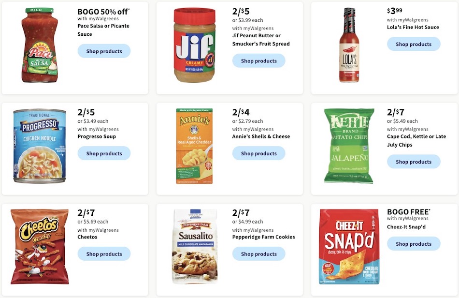Select the Jif Creamy jar image
The image size is (459, 298).
coord(194,45)
